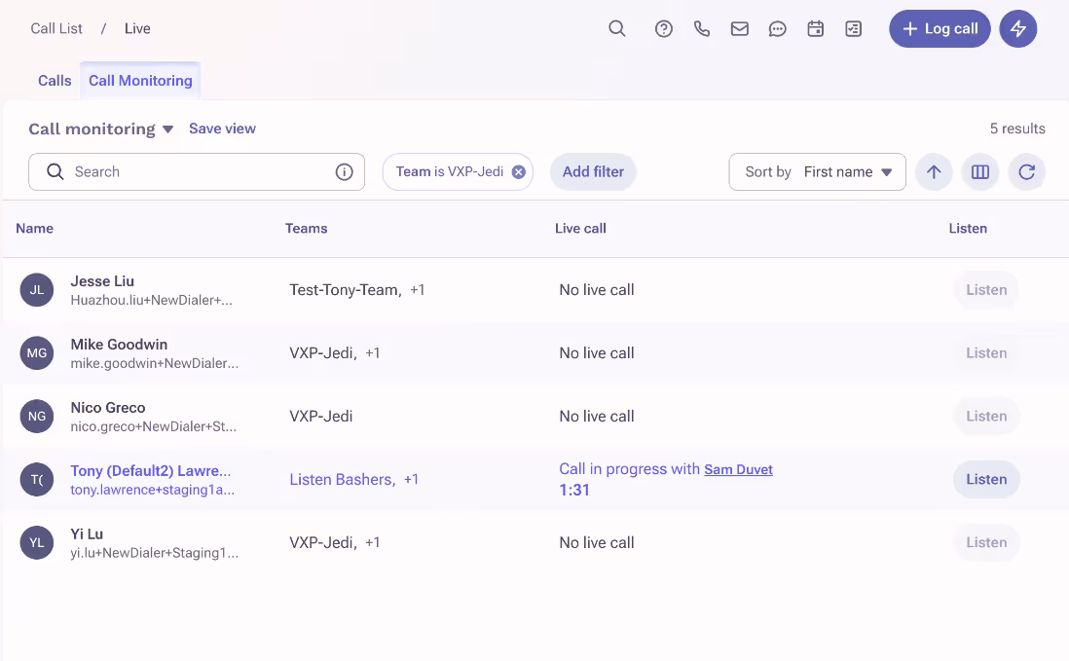Open the Sort by First name dropdown

tap(817, 171)
